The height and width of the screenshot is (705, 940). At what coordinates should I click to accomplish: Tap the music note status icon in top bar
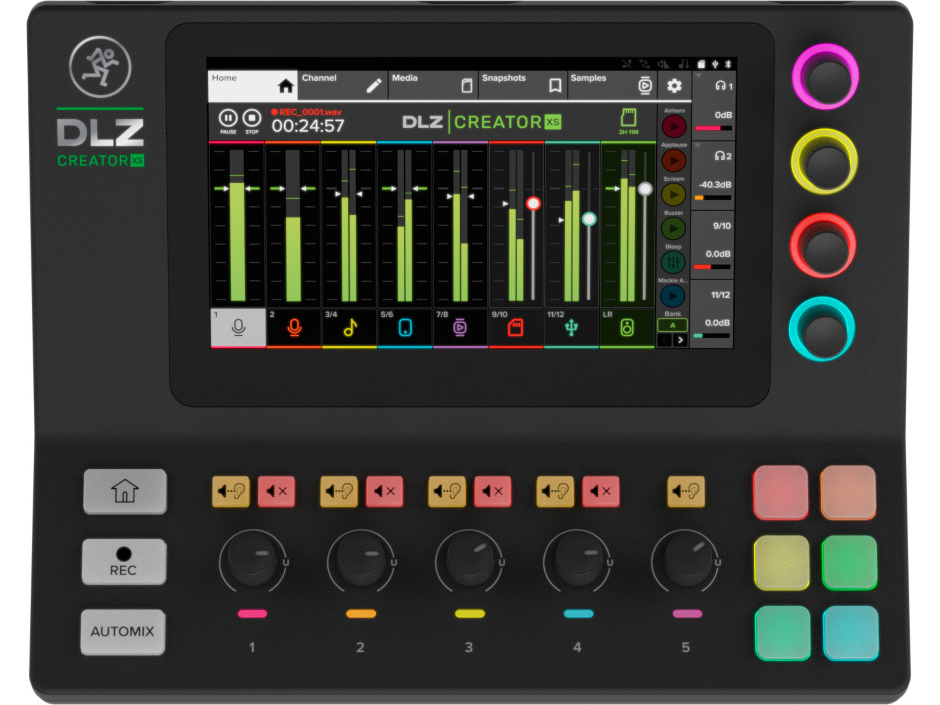tap(684, 64)
